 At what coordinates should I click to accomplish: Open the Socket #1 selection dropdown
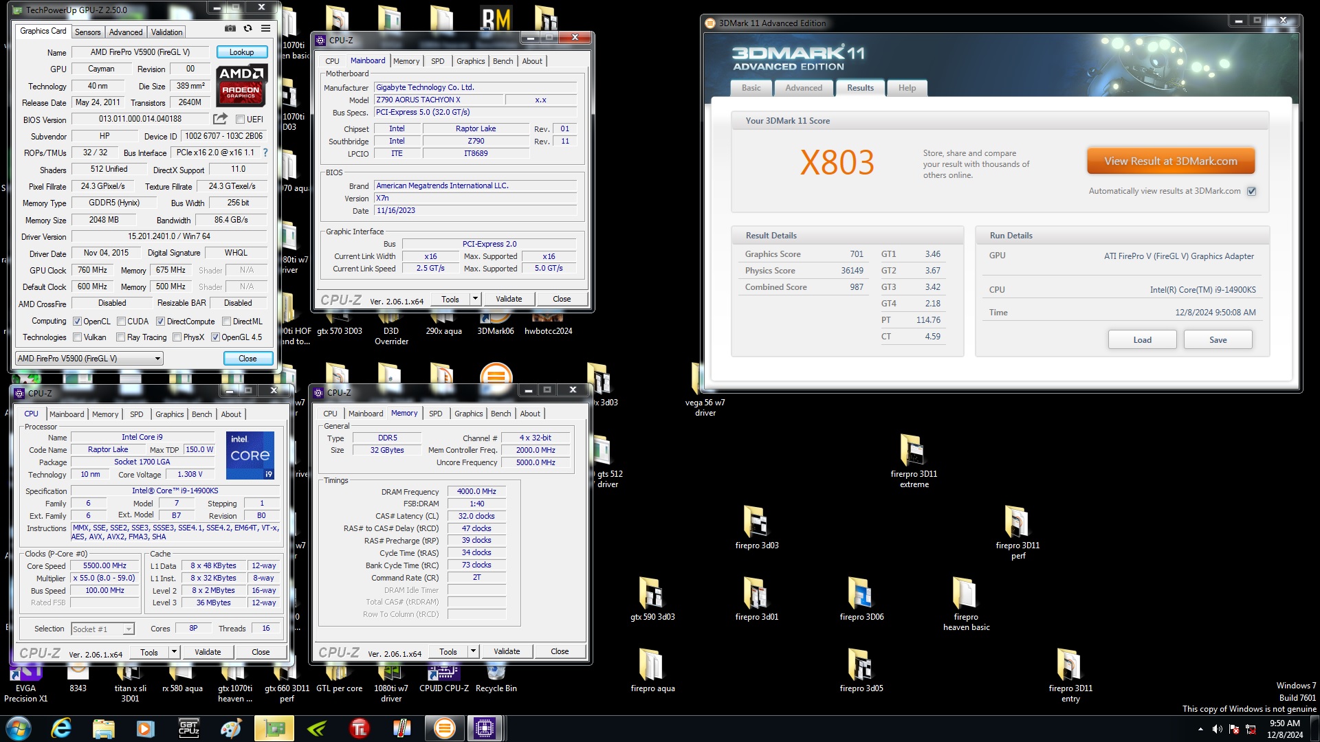(x=102, y=629)
